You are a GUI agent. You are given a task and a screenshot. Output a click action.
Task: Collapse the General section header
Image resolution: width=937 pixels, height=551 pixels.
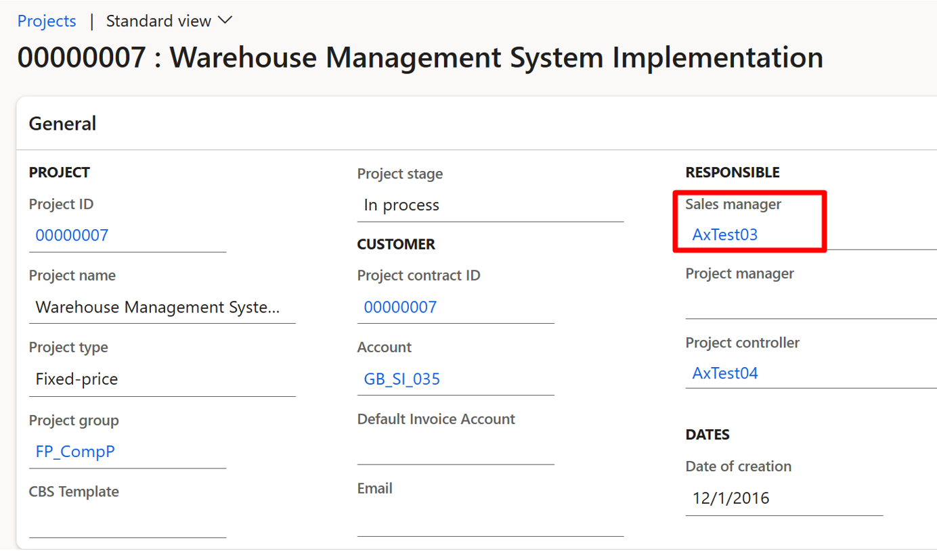(62, 124)
